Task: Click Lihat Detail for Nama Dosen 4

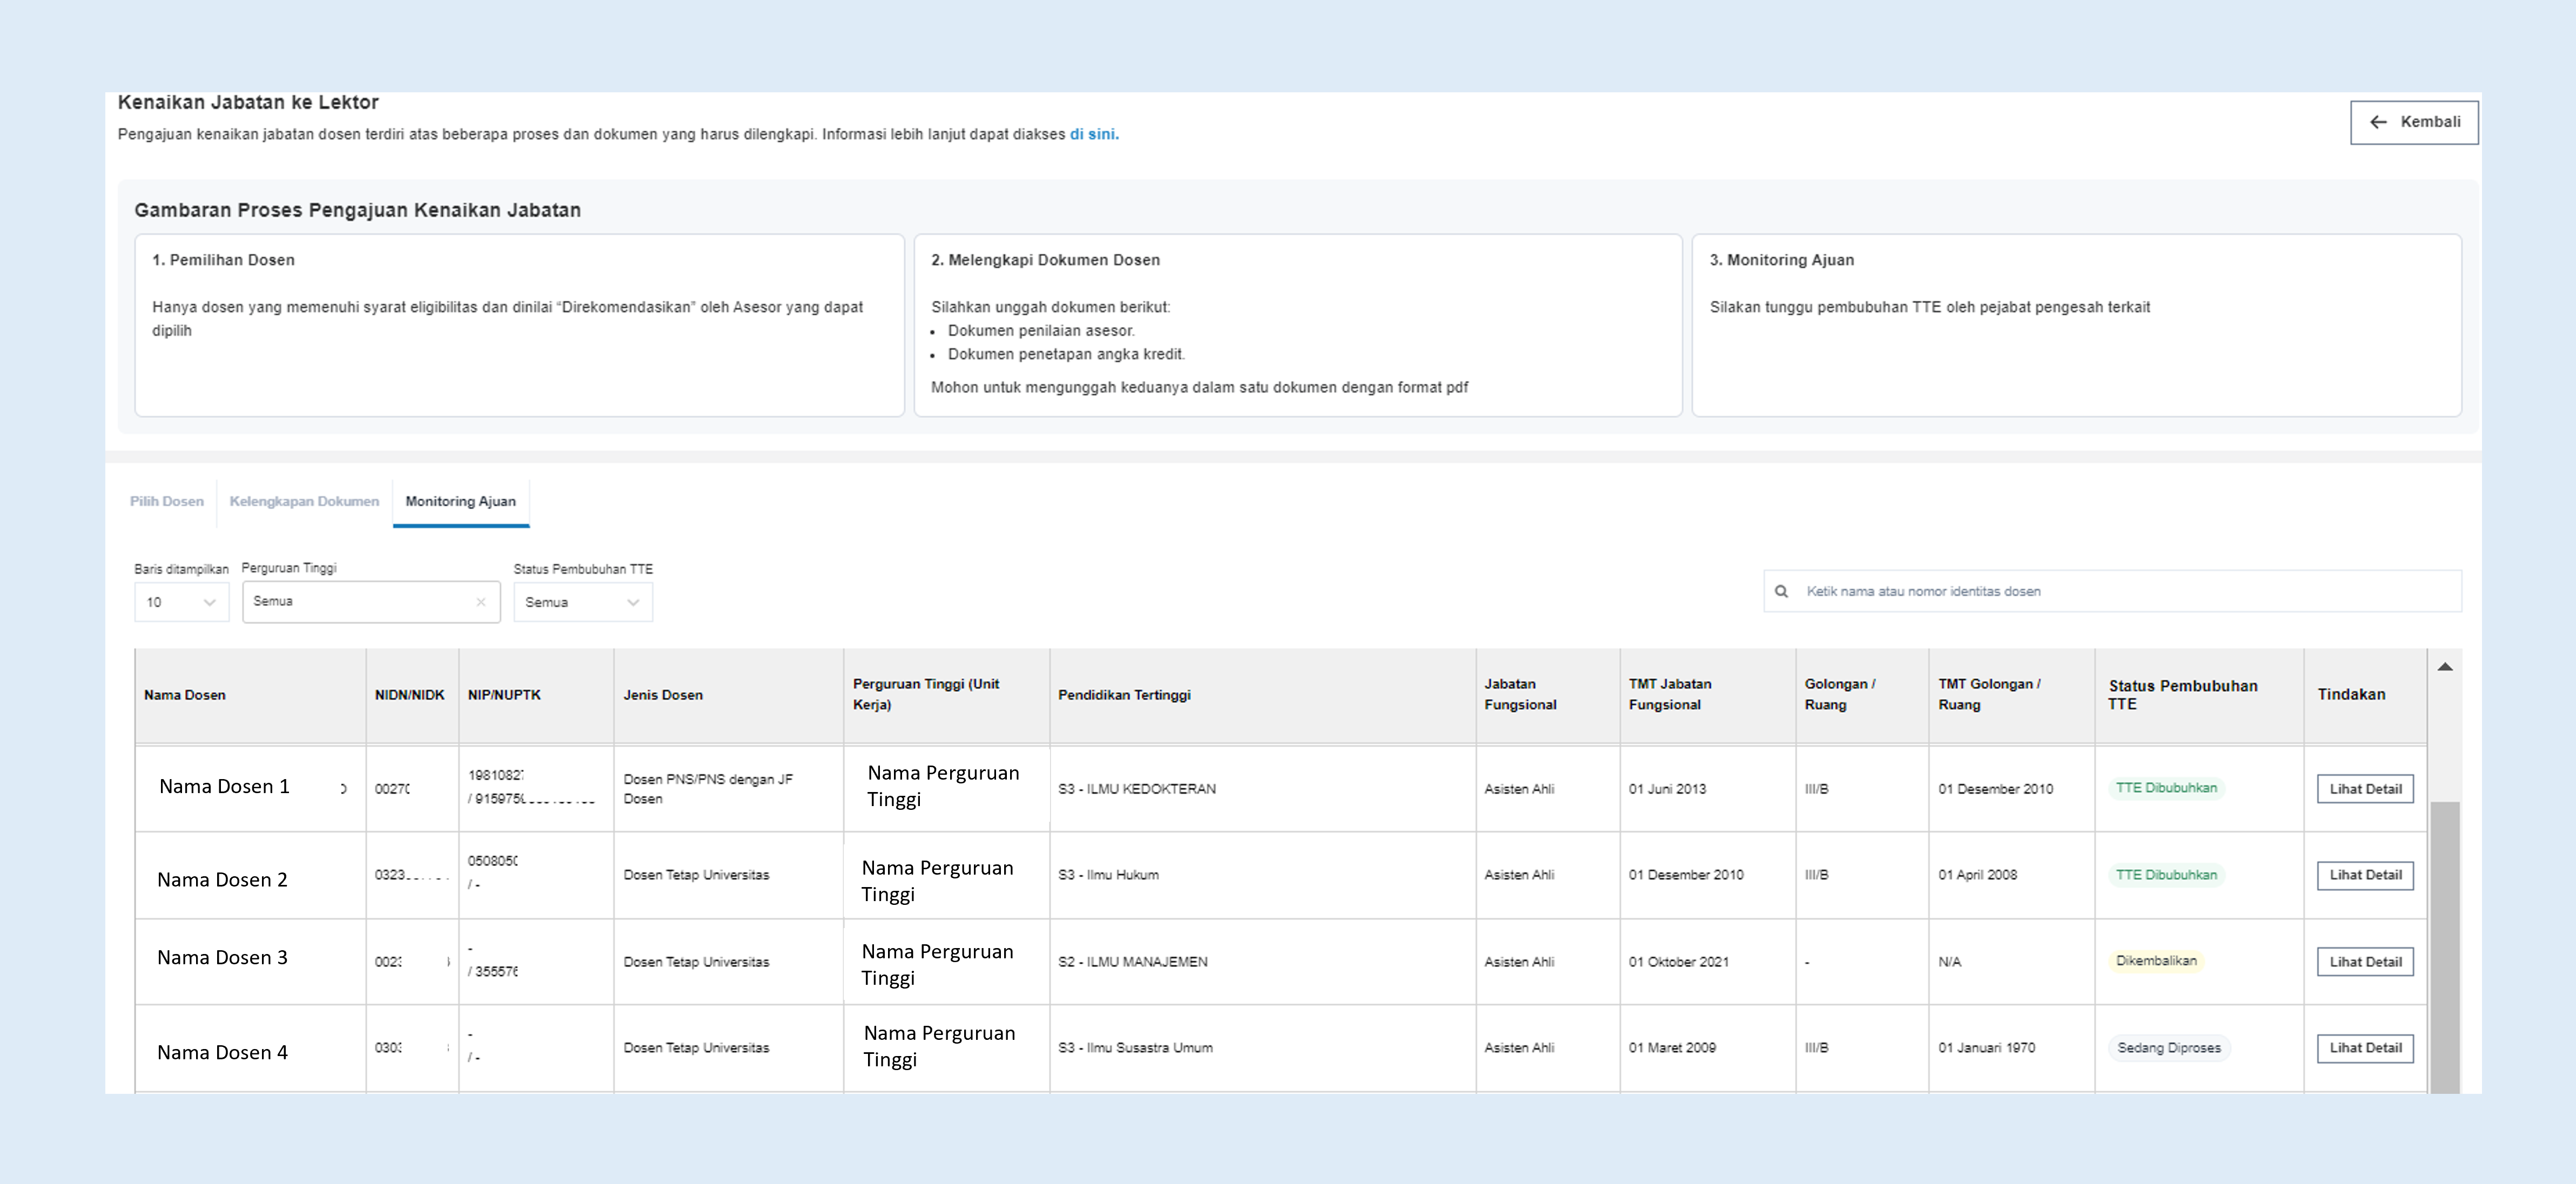Action: (x=2365, y=1048)
